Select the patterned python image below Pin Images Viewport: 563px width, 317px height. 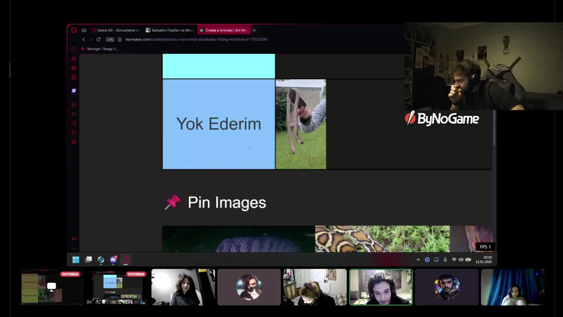[x=382, y=239]
